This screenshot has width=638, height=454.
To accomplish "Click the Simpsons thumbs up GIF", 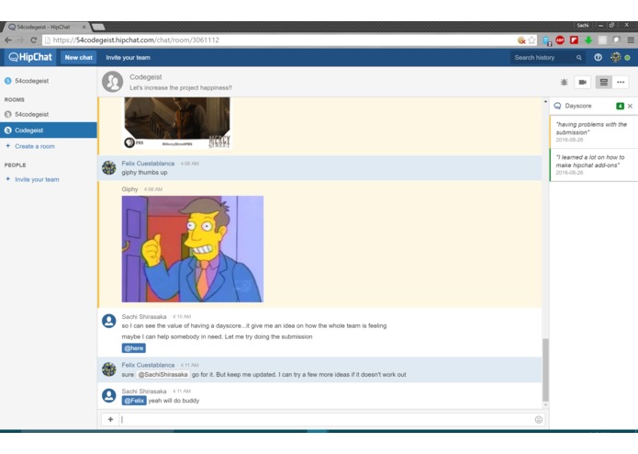I will click(x=193, y=249).
